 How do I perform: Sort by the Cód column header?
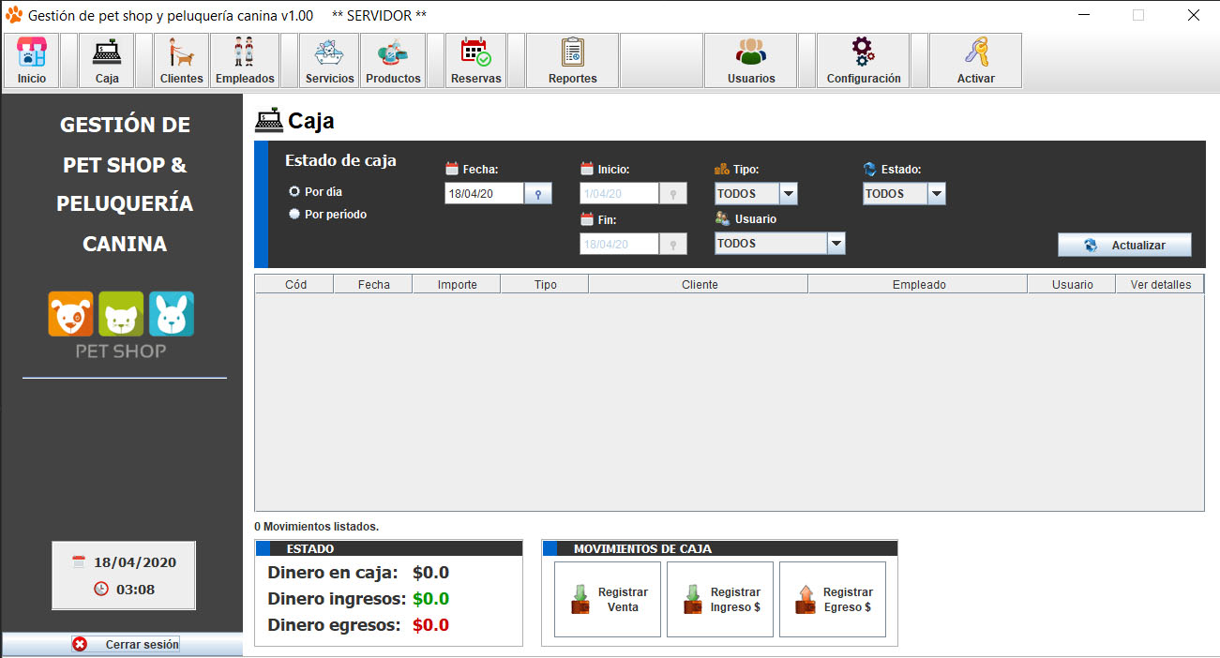click(294, 284)
